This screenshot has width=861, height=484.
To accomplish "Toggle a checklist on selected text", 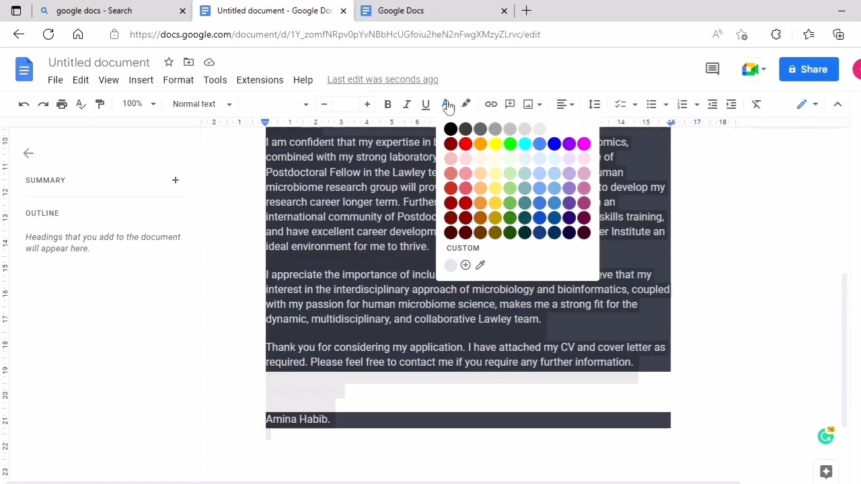I will pyautogui.click(x=620, y=104).
